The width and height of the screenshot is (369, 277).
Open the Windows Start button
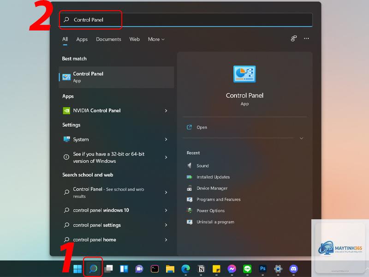(x=77, y=269)
